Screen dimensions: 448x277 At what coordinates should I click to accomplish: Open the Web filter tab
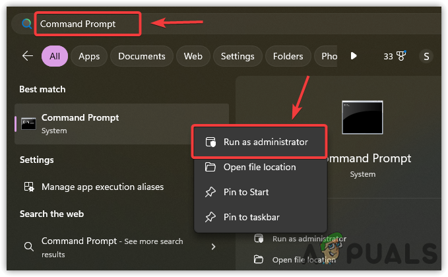193,56
